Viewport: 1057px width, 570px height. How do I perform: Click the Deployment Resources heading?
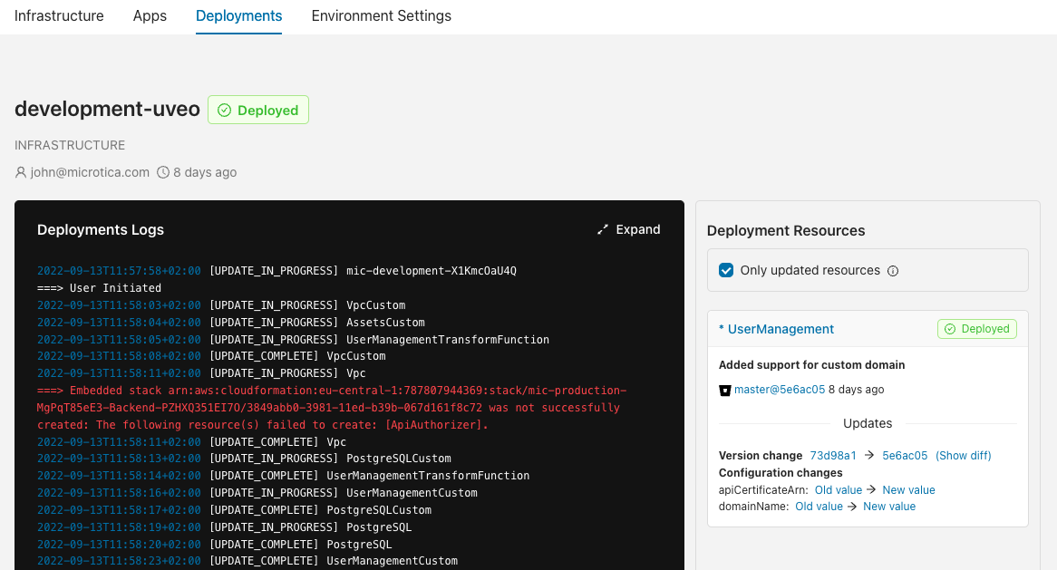pos(786,230)
